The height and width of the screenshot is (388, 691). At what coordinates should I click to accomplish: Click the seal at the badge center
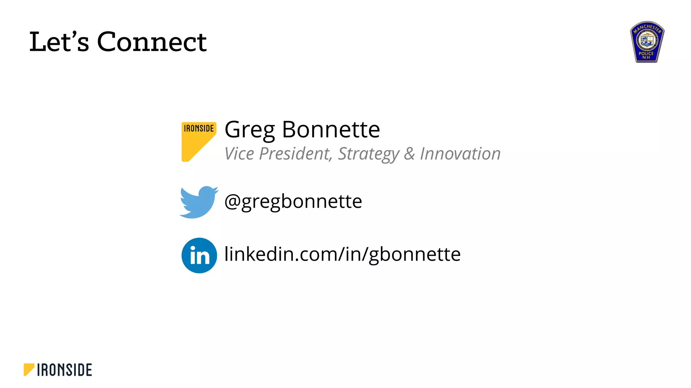click(647, 40)
